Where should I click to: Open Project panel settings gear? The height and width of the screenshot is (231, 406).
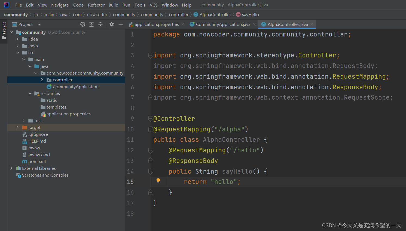[112, 24]
